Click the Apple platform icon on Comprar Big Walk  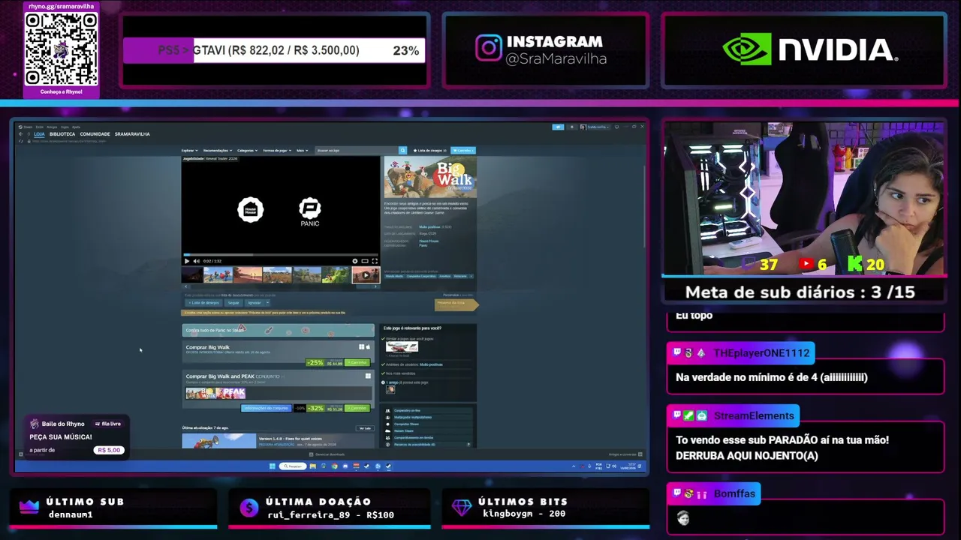(x=368, y=347)
